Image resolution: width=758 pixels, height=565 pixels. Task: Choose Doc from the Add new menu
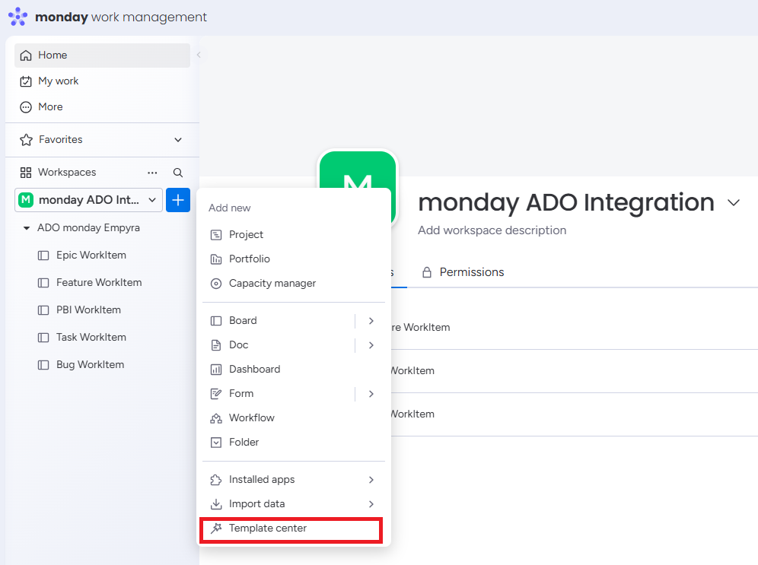coord(278,344)
